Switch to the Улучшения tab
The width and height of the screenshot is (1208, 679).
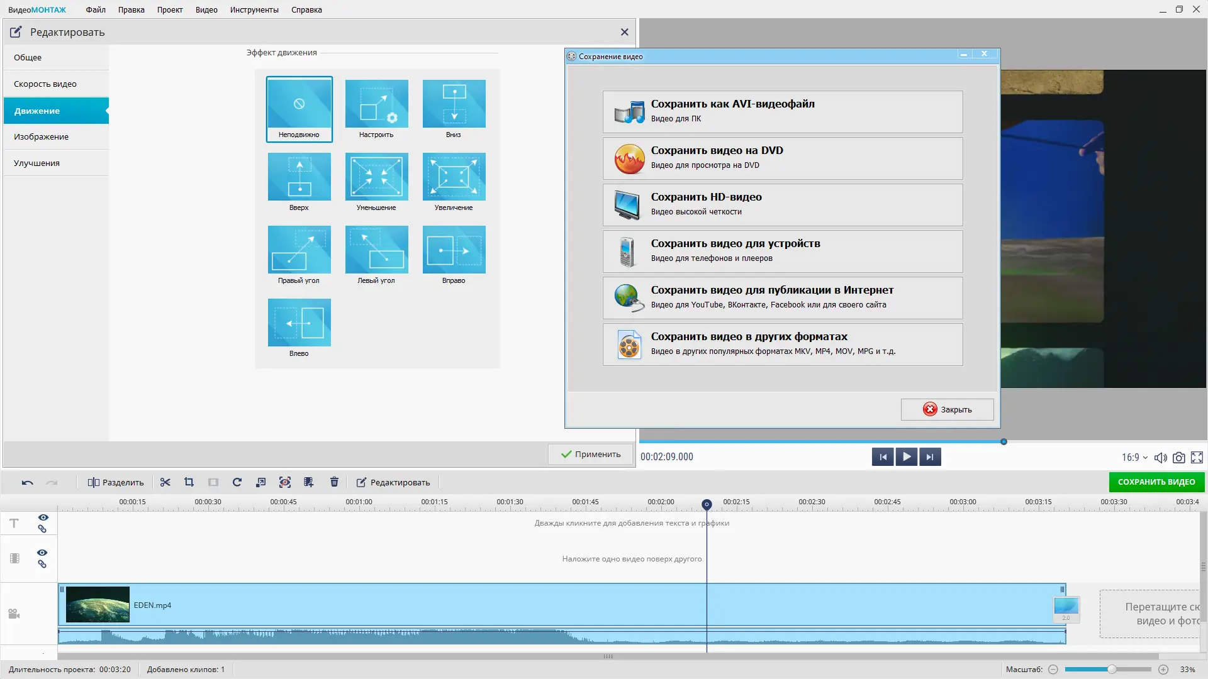click(x=36, y=163)
